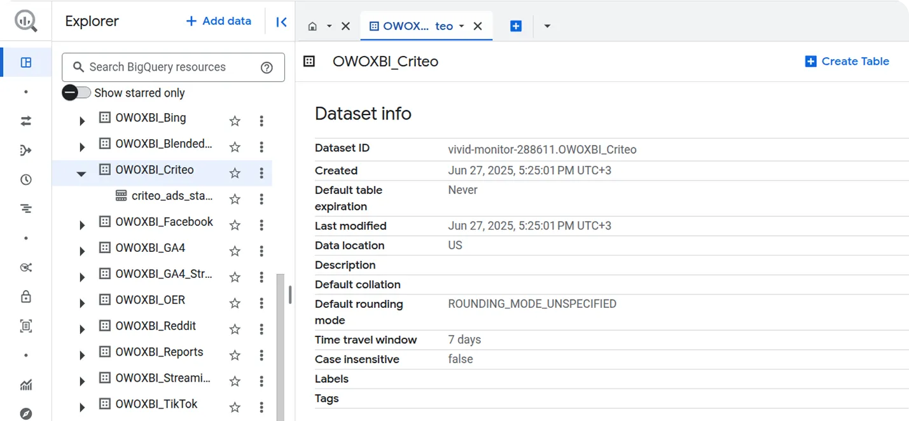Open more actions for OWOXBI_GA4_Str
The image size is (909, 421).
tap(261, 277)
